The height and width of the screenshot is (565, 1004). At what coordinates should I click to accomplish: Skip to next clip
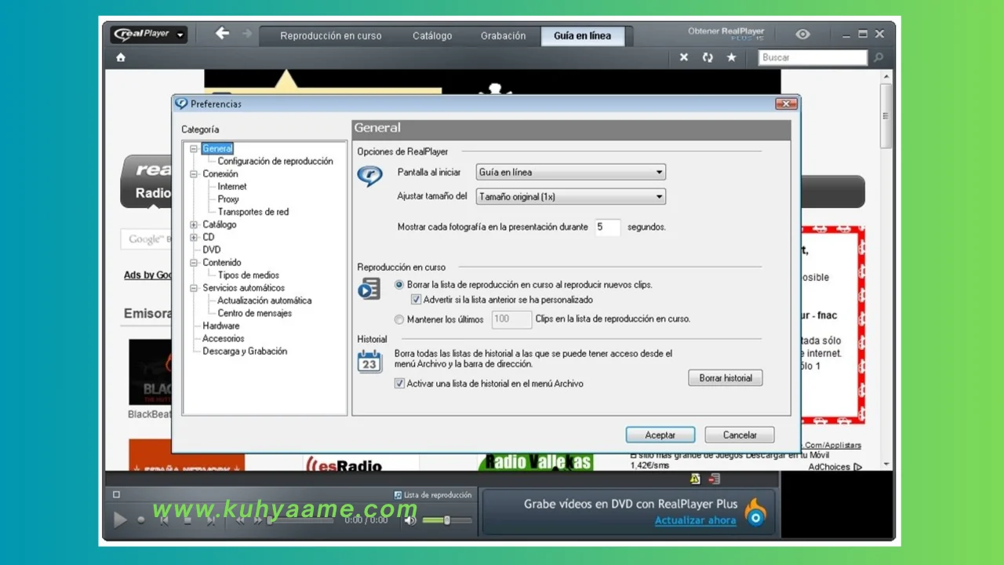211,519
